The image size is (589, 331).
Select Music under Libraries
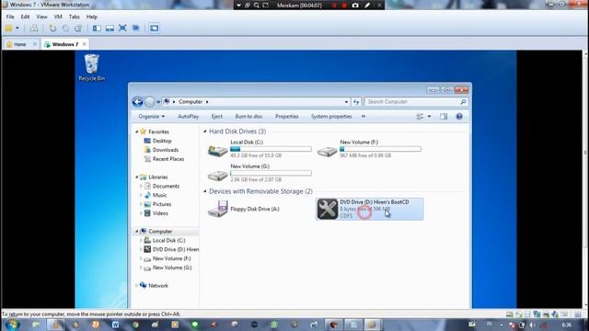click(159, 195)
